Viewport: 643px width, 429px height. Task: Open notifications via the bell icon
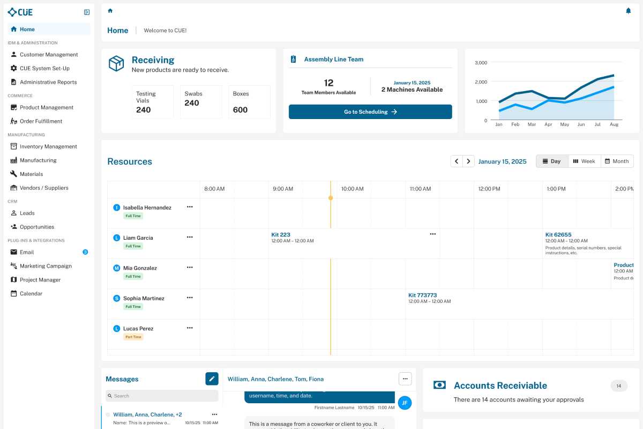coord(629,11)
